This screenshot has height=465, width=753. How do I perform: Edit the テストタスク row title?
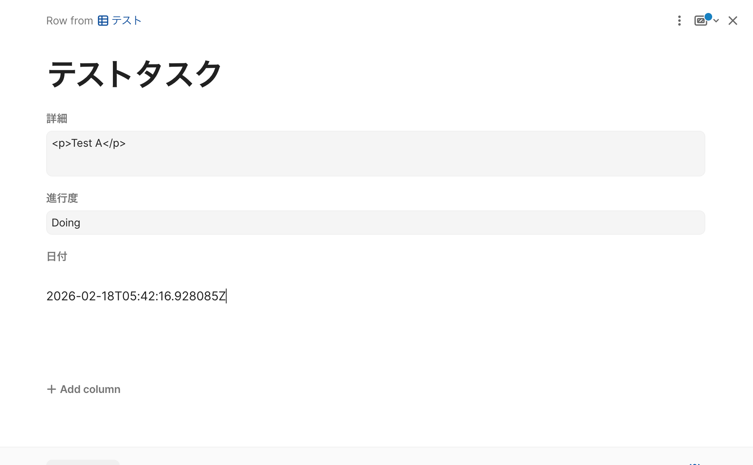click(x=134, y=74)
